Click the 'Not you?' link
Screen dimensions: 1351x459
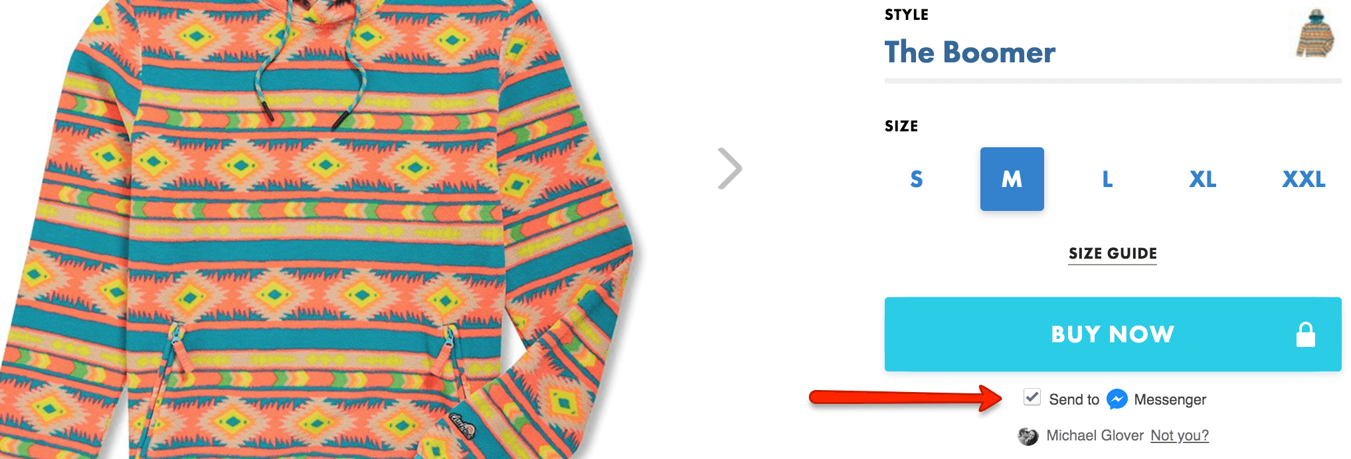(1180, 435)
